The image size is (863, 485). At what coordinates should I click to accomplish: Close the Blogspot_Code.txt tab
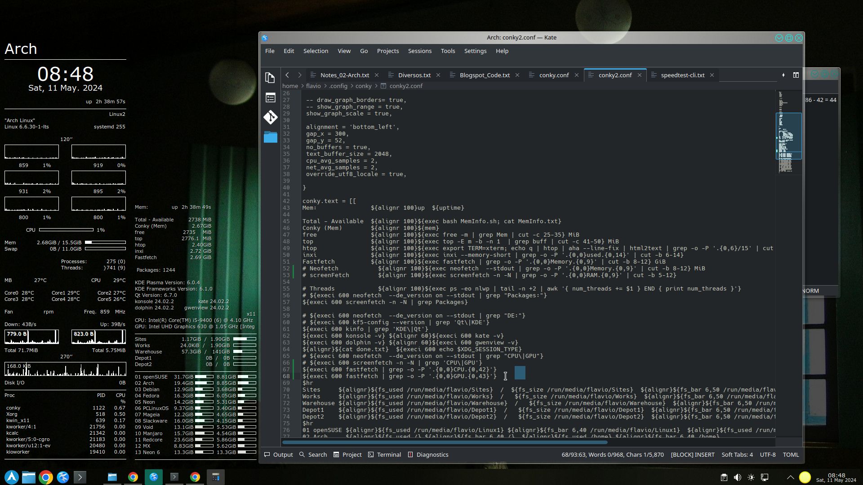[x=517, y=75]
